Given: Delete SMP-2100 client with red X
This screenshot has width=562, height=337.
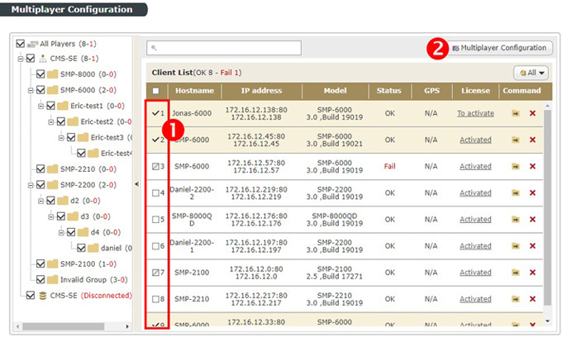Looking at the screenshot, I should click(x=532, y=273).
